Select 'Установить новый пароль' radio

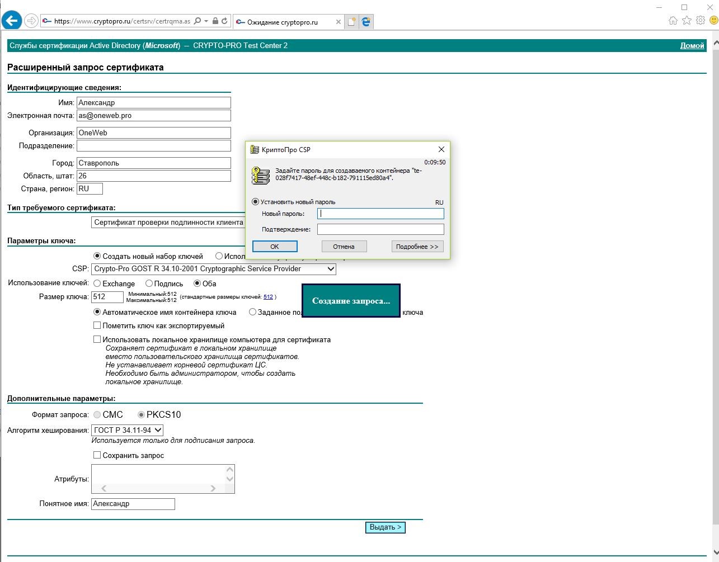256,202
